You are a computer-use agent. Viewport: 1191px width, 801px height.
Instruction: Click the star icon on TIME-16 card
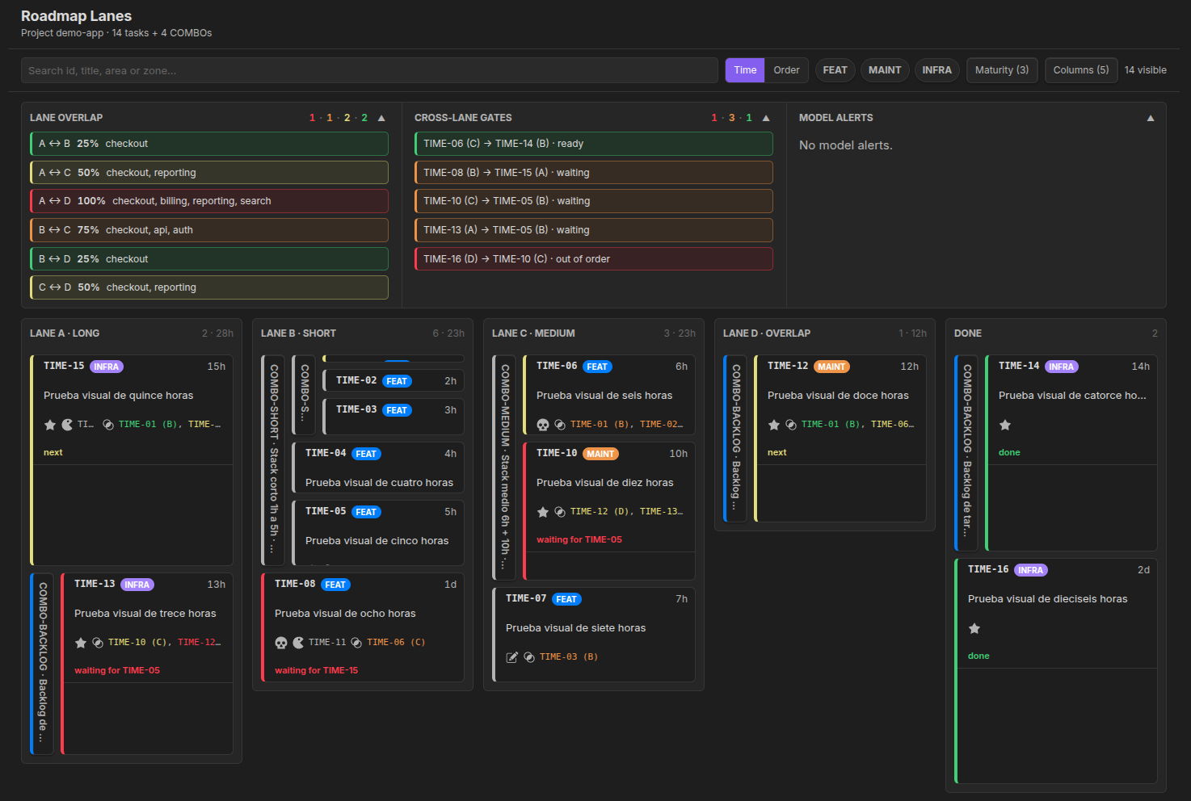pos(974,628)
